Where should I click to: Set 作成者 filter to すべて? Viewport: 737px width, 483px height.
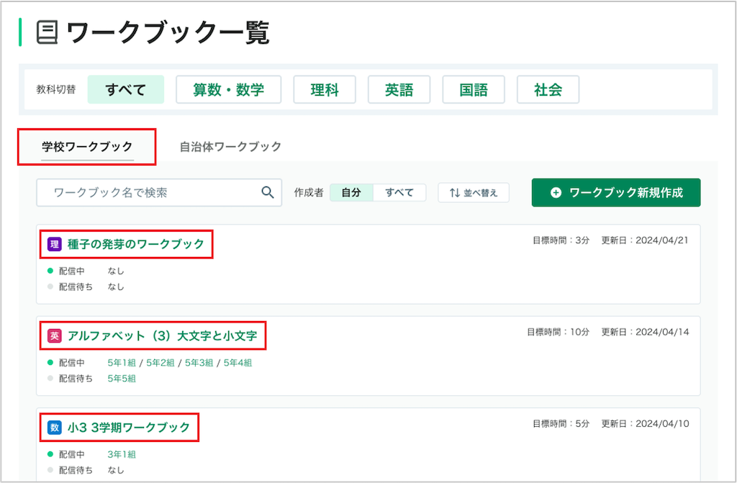coord(399,192)
